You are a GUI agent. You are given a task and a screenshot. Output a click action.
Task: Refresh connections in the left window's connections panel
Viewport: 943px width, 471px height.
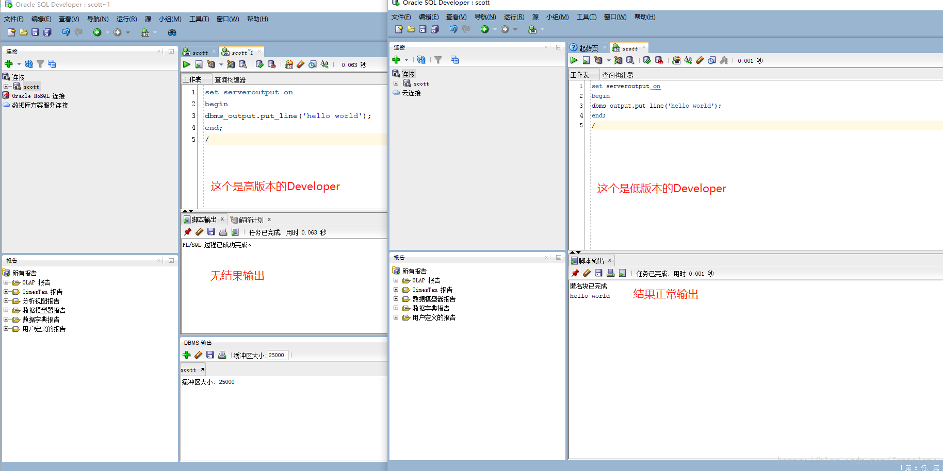coord(28,64)
